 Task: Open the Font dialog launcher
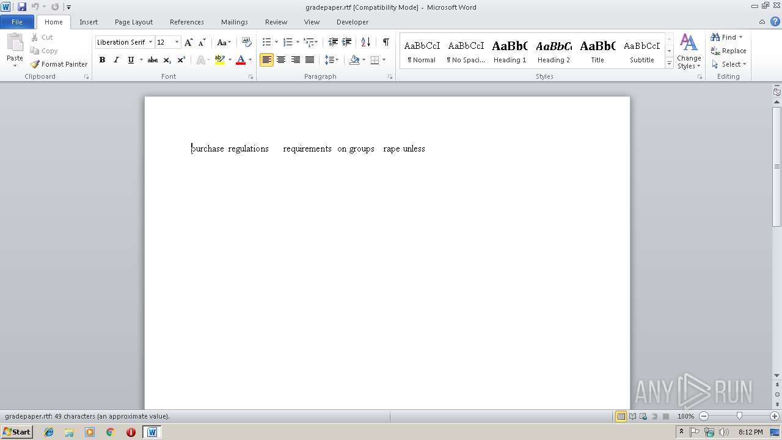point(250,77)
